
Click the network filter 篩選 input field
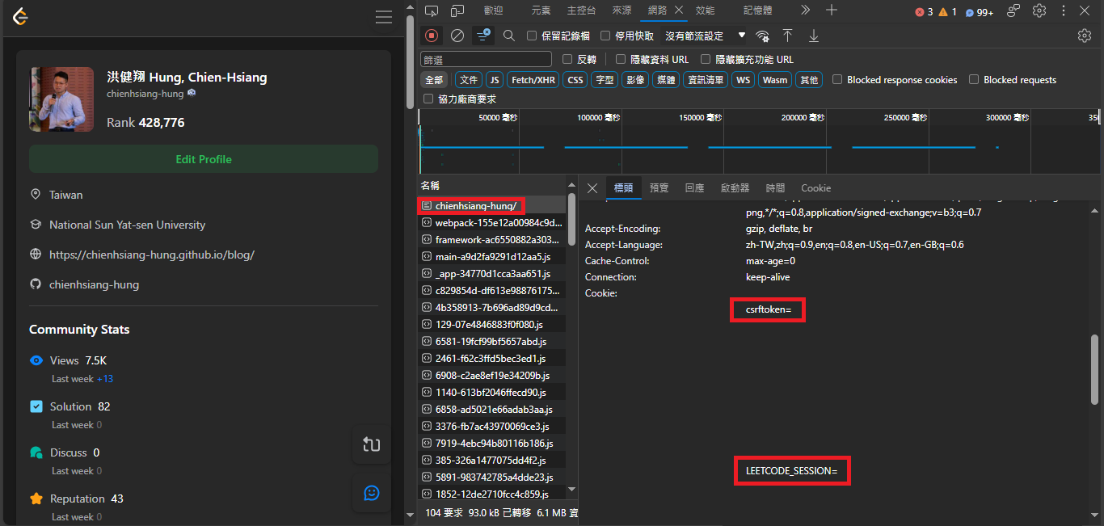[x=486, y=60]
